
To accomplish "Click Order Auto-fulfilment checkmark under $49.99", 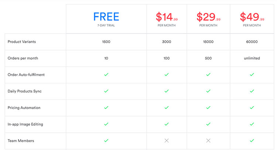I will pyautogui.click(x=252, y=74).
